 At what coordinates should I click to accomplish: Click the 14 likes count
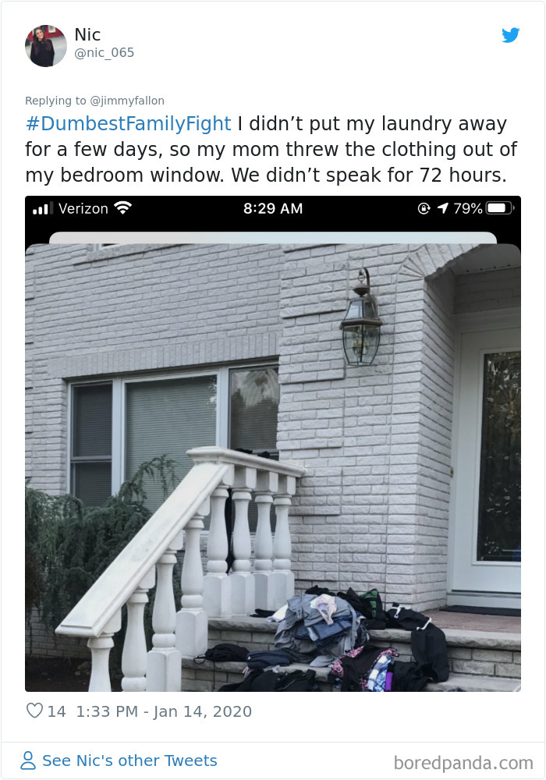56,711
